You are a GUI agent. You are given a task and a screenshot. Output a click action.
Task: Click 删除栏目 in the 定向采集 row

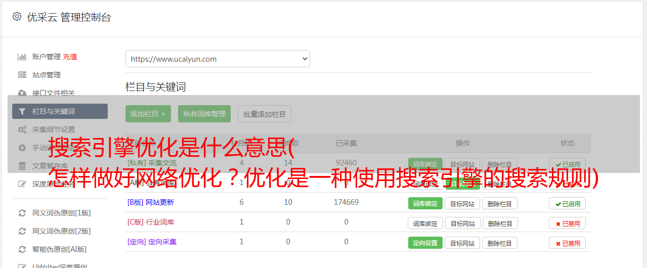pyautogui.click(x=500, y=243)
